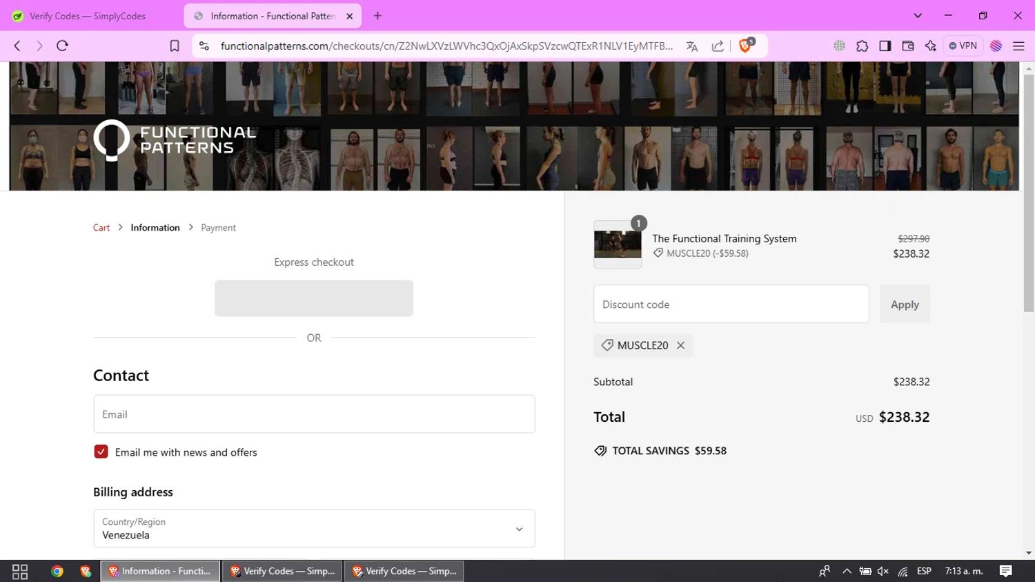Open the browser hamburger menu

[x=1018, y=46]
